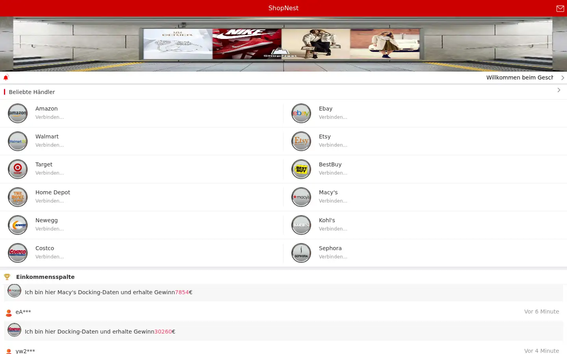
Task: Open the announcement ticker chevron arrow
Action: 563,78
